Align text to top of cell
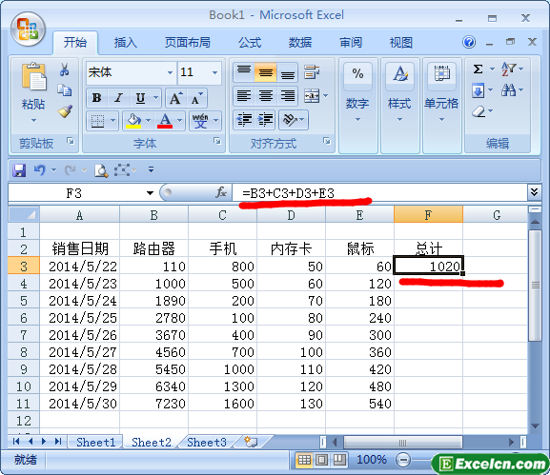The image size is (550, 475). point(244,71)
